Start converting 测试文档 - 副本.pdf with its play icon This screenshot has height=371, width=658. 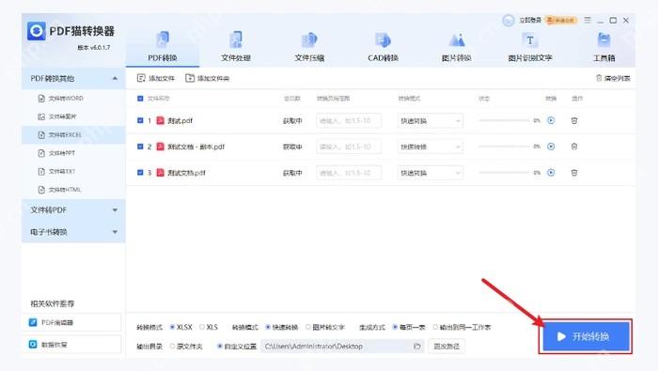pyautogui.click(x=551, y=147)
